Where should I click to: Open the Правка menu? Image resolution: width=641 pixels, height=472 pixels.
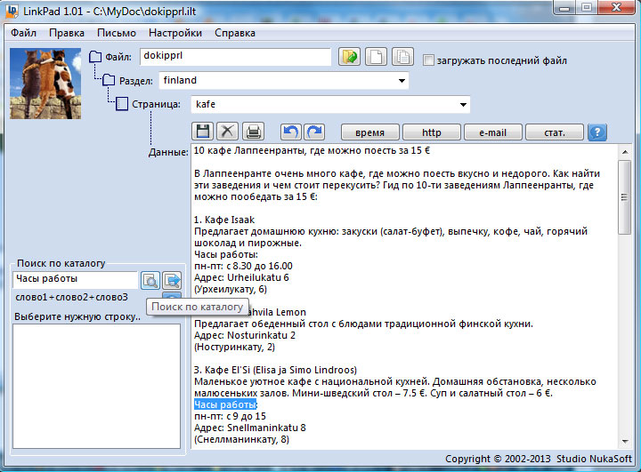pyautogui.click(x=67, y=33)
